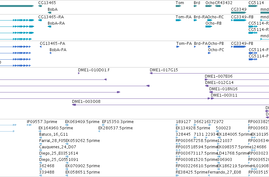Select the EK059262.5prime EST label
This screenshot has width=269, height=177.
(x=83, y=141)
